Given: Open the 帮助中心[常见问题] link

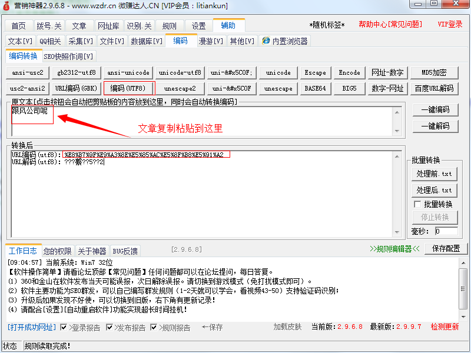Looking at the screenshot, I should [x=390, y=25].
